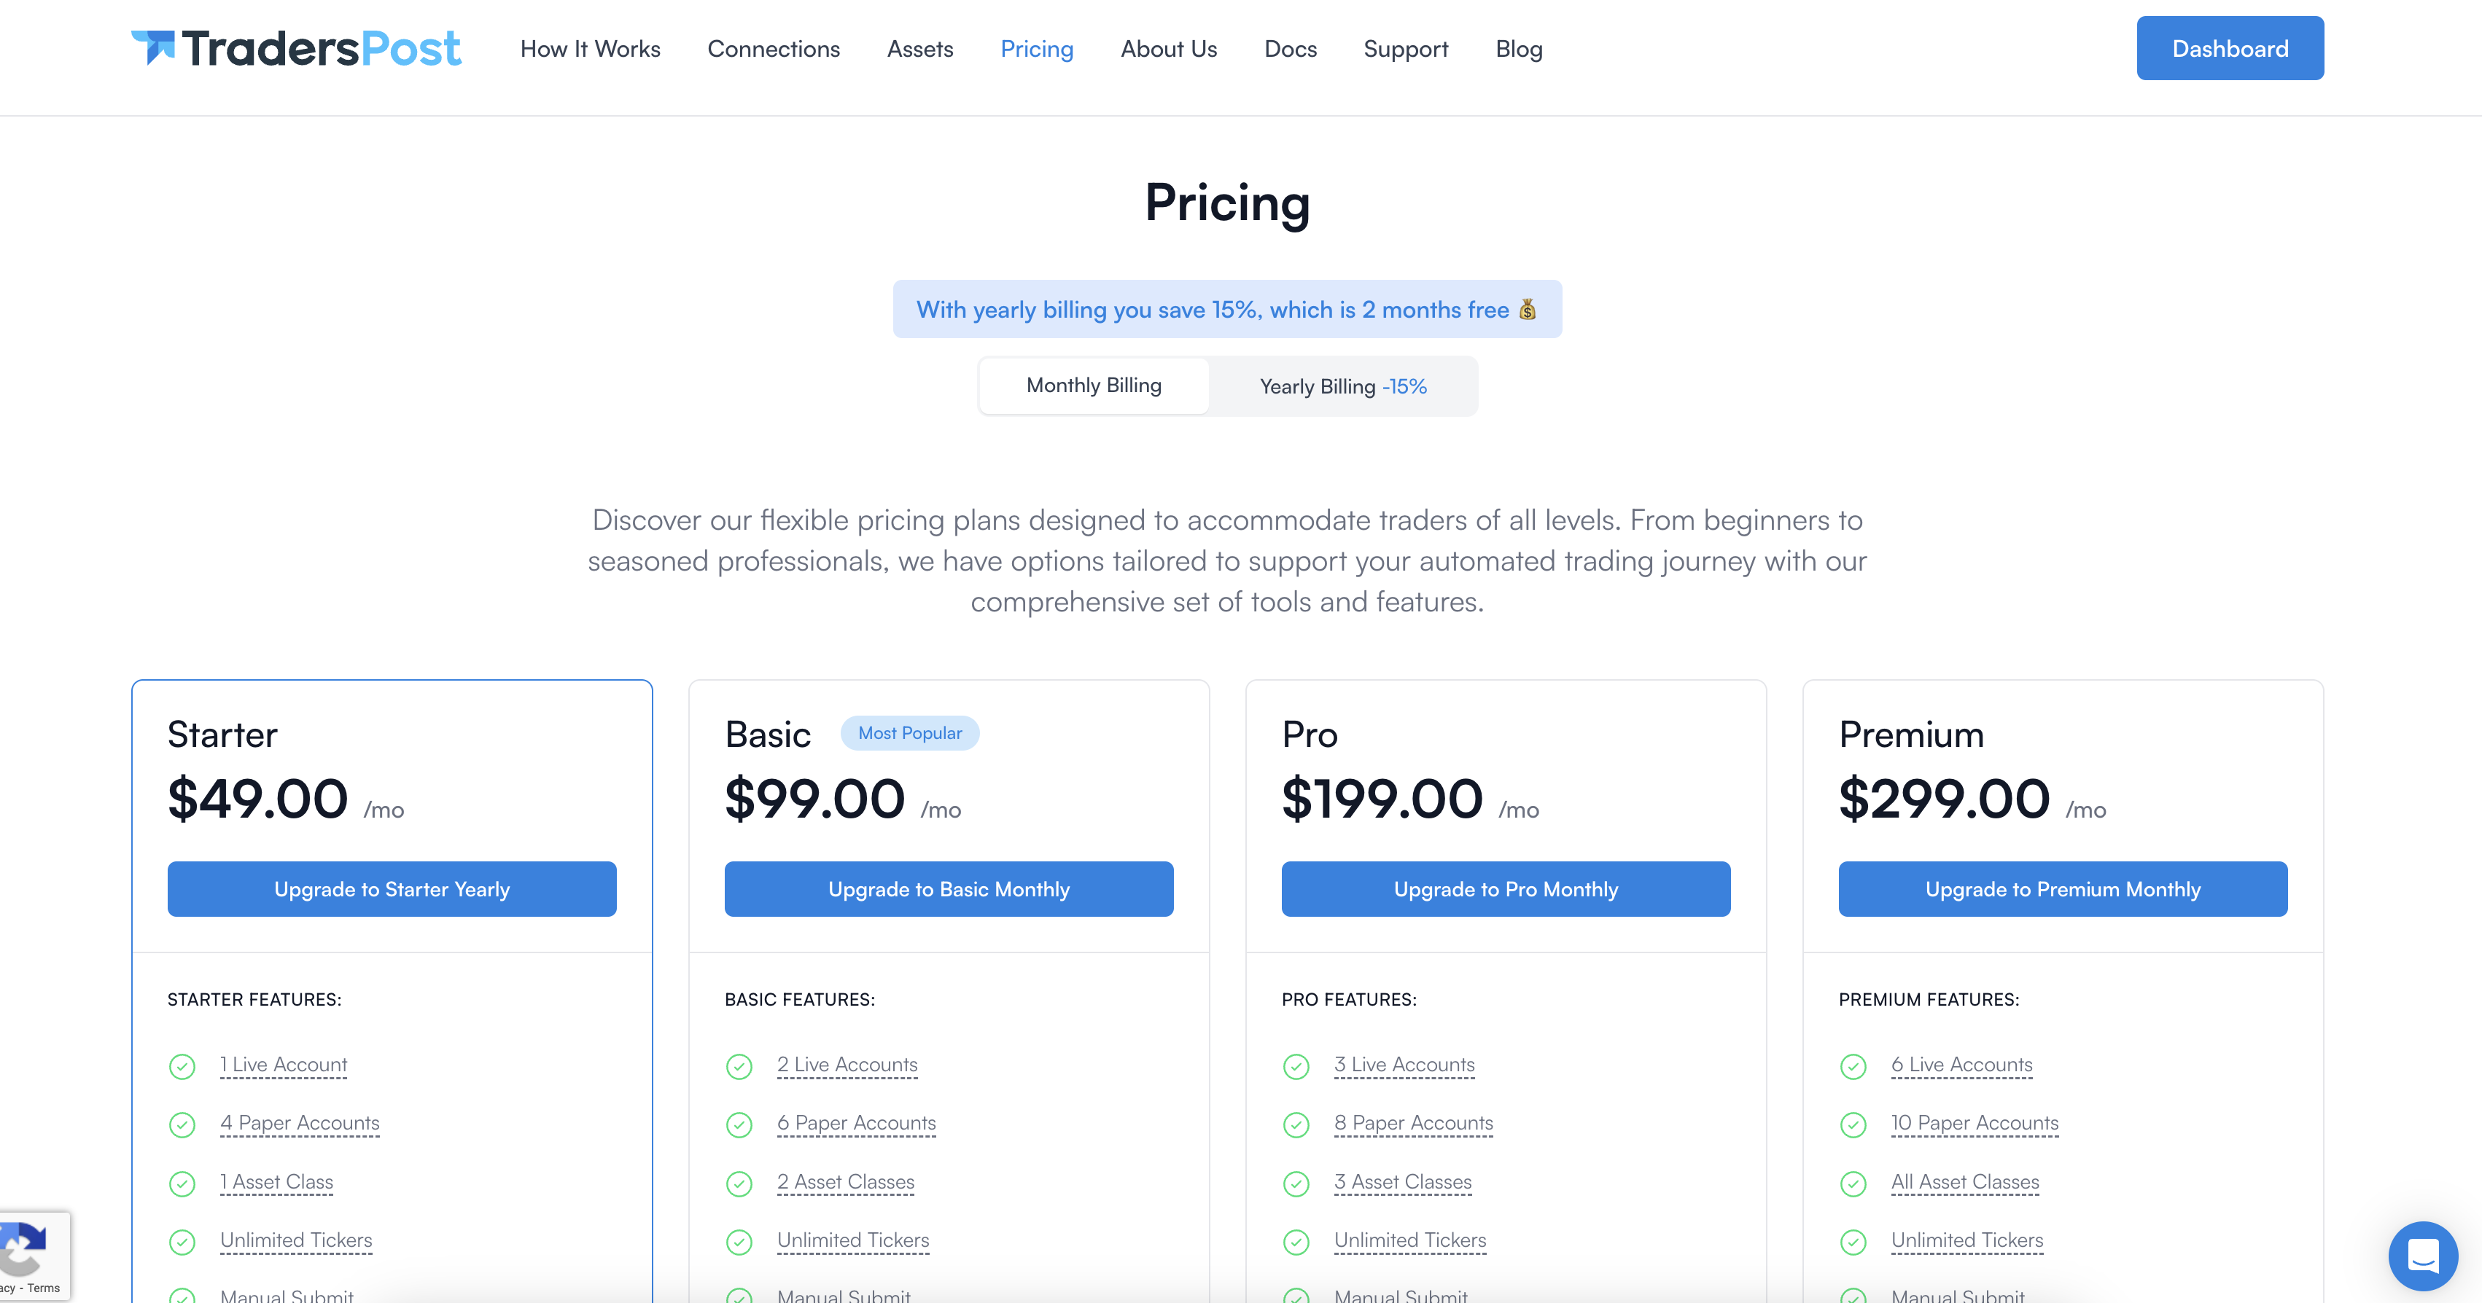Click the TradersPost logo
Image resolution: width=2482 pixels, height=1303 pixels.
pos(296,48)
